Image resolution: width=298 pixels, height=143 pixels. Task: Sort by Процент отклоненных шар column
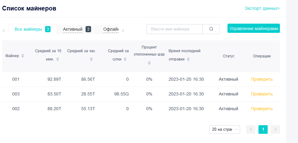pos(149,63)
